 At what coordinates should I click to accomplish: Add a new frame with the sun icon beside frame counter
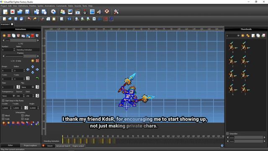[33, 61]
